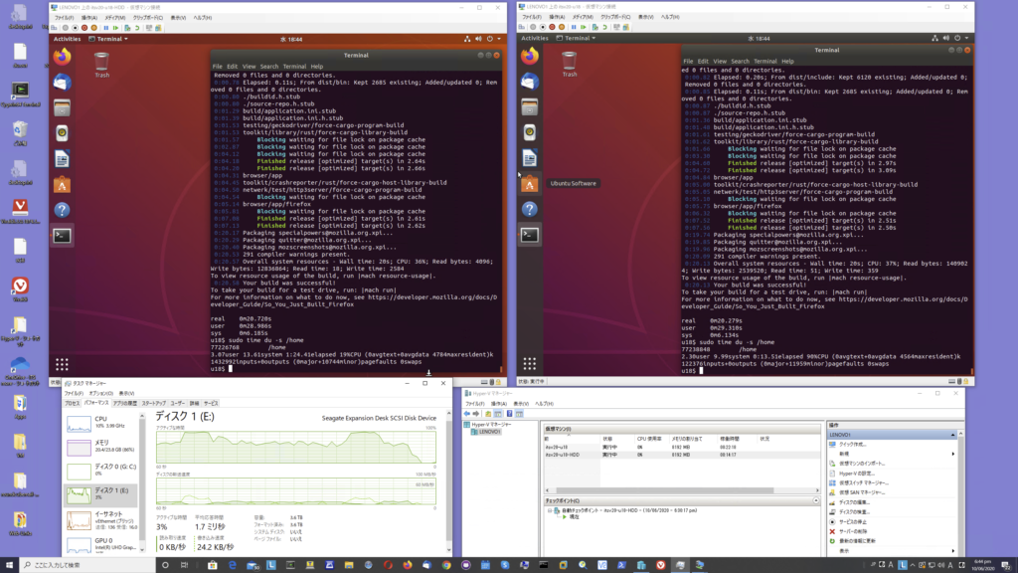1018x573 pixels.
Task: Open Show Applications grid in left VM
Action: [62, 364]
